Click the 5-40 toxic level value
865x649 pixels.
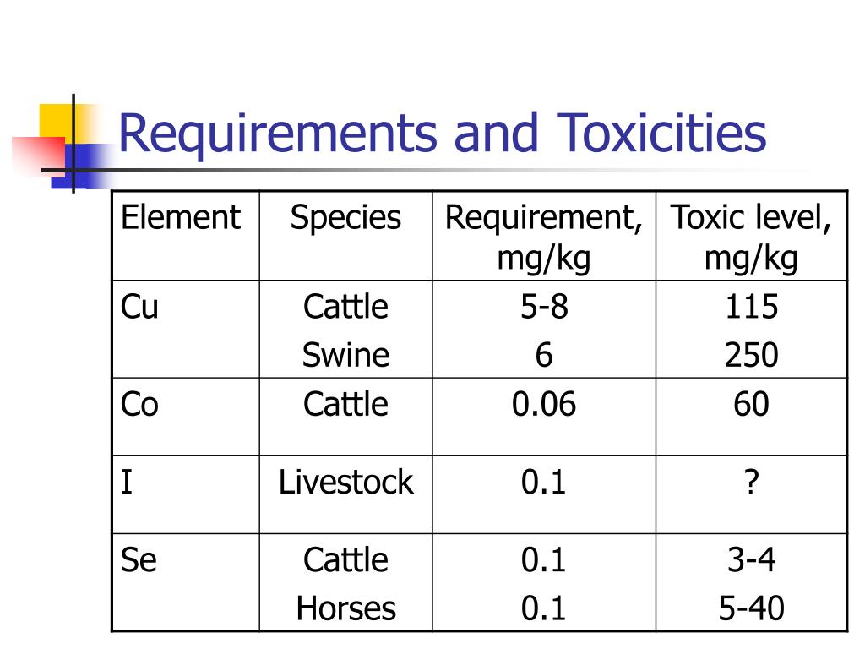751,608
